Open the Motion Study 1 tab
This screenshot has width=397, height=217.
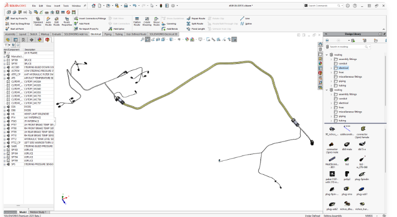[x=38, y=212]
